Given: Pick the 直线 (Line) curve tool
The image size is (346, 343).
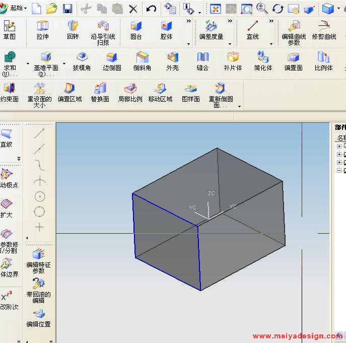Looking at the screenshot, I should tap(252, 30).
